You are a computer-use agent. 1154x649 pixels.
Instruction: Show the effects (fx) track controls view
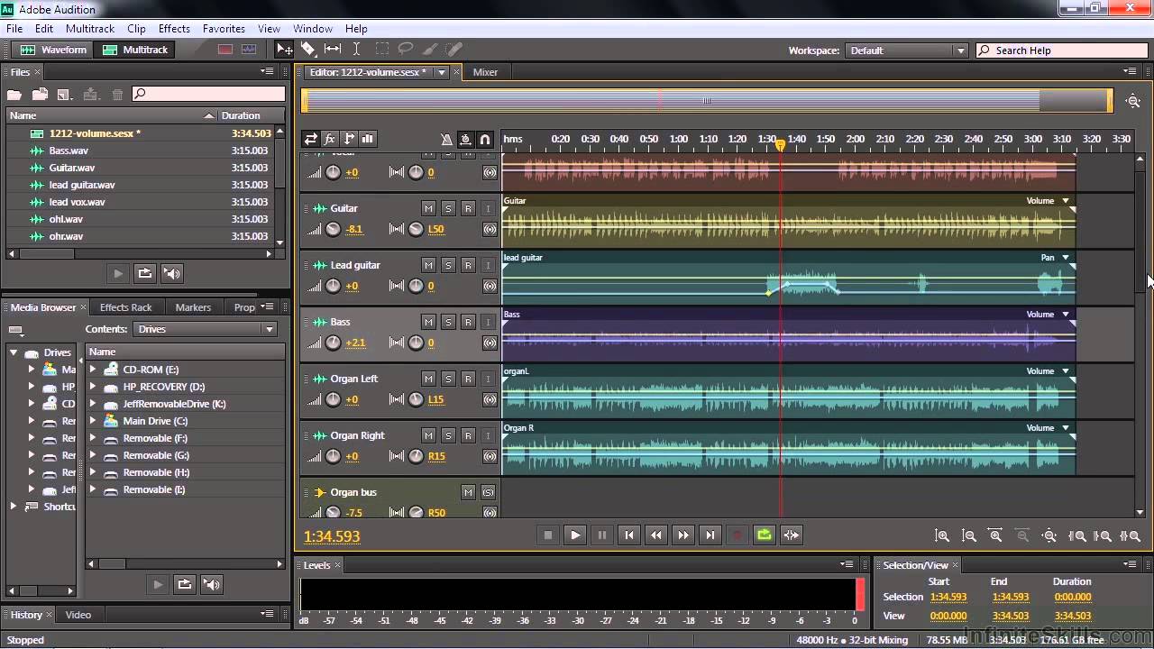tap(330, 139)
